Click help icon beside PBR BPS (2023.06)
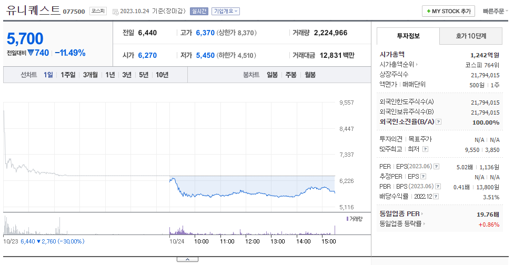This screenshot has height=265, width=524. coord(438,187)
